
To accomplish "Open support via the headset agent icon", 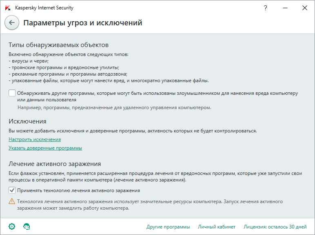I will 27,226.
